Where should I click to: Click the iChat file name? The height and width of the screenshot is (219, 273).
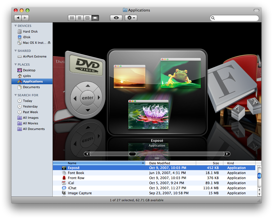coord(72,188)
